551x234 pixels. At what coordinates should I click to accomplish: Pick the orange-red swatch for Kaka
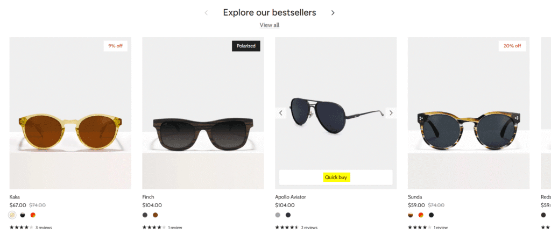33,215
